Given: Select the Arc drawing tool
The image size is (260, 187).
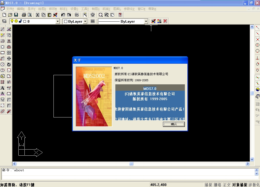Looking at the screenshot, I should coord(3,59).
